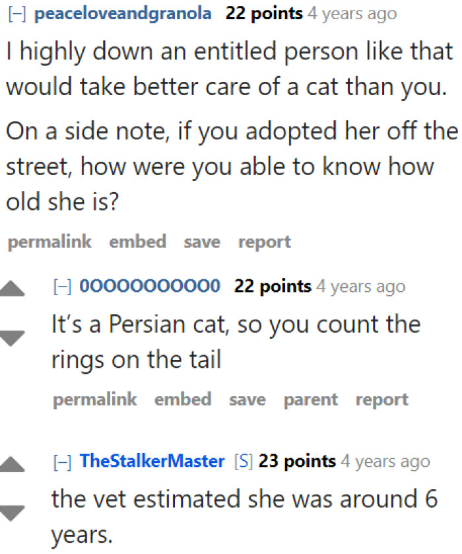Viewport: 462px width, 554px height.
Task: Save peaceloveandgranola's comment
Action: coord(201,242)
